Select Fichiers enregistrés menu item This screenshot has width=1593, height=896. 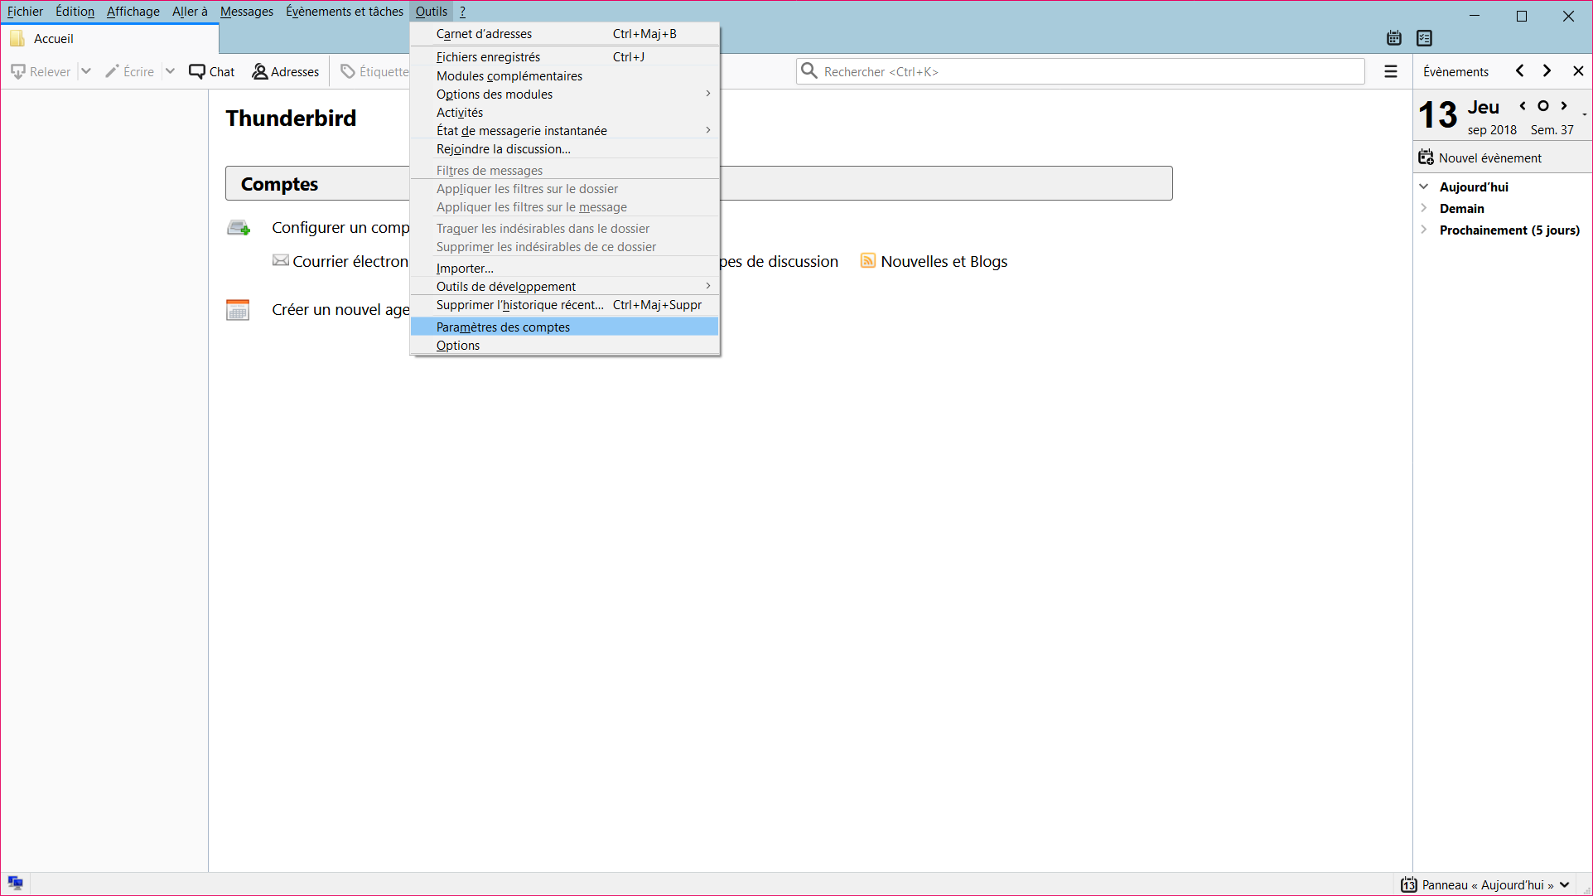(565, 57)
